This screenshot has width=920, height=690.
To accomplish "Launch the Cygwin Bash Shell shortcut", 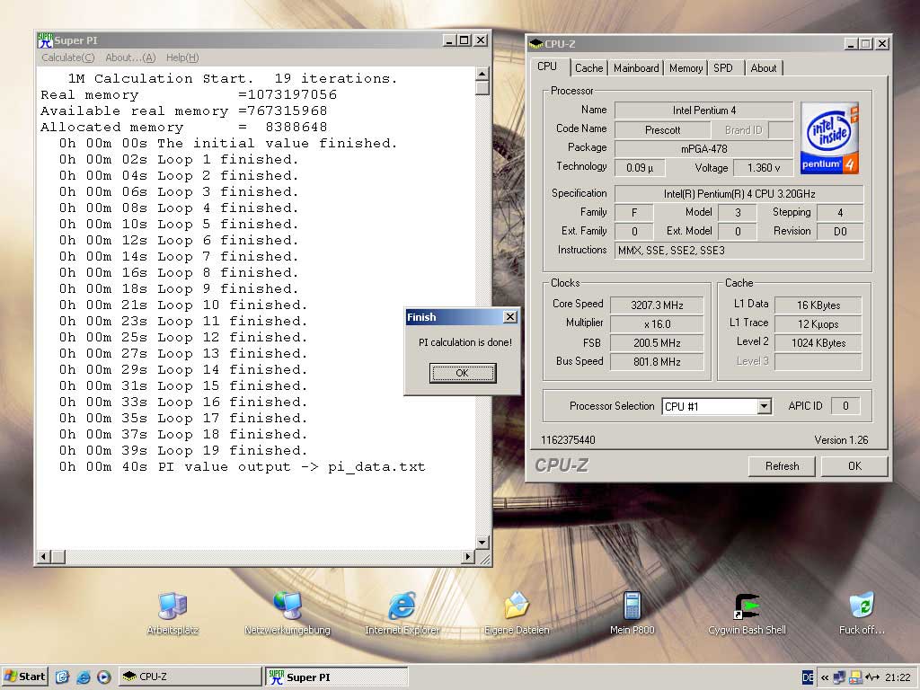I will point(747,606).
